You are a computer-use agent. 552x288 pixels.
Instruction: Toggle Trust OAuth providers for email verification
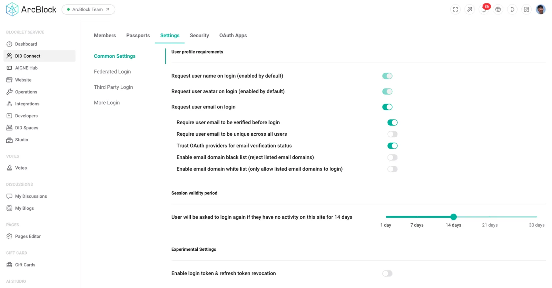pyautogui.click(x=392, y=146)
